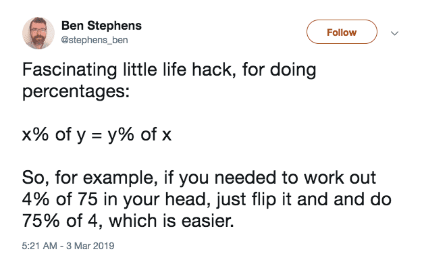Screen dimensions: 422x260
Task: Click 'So, for example' sentence start
Action: click(x=90, y=178)
